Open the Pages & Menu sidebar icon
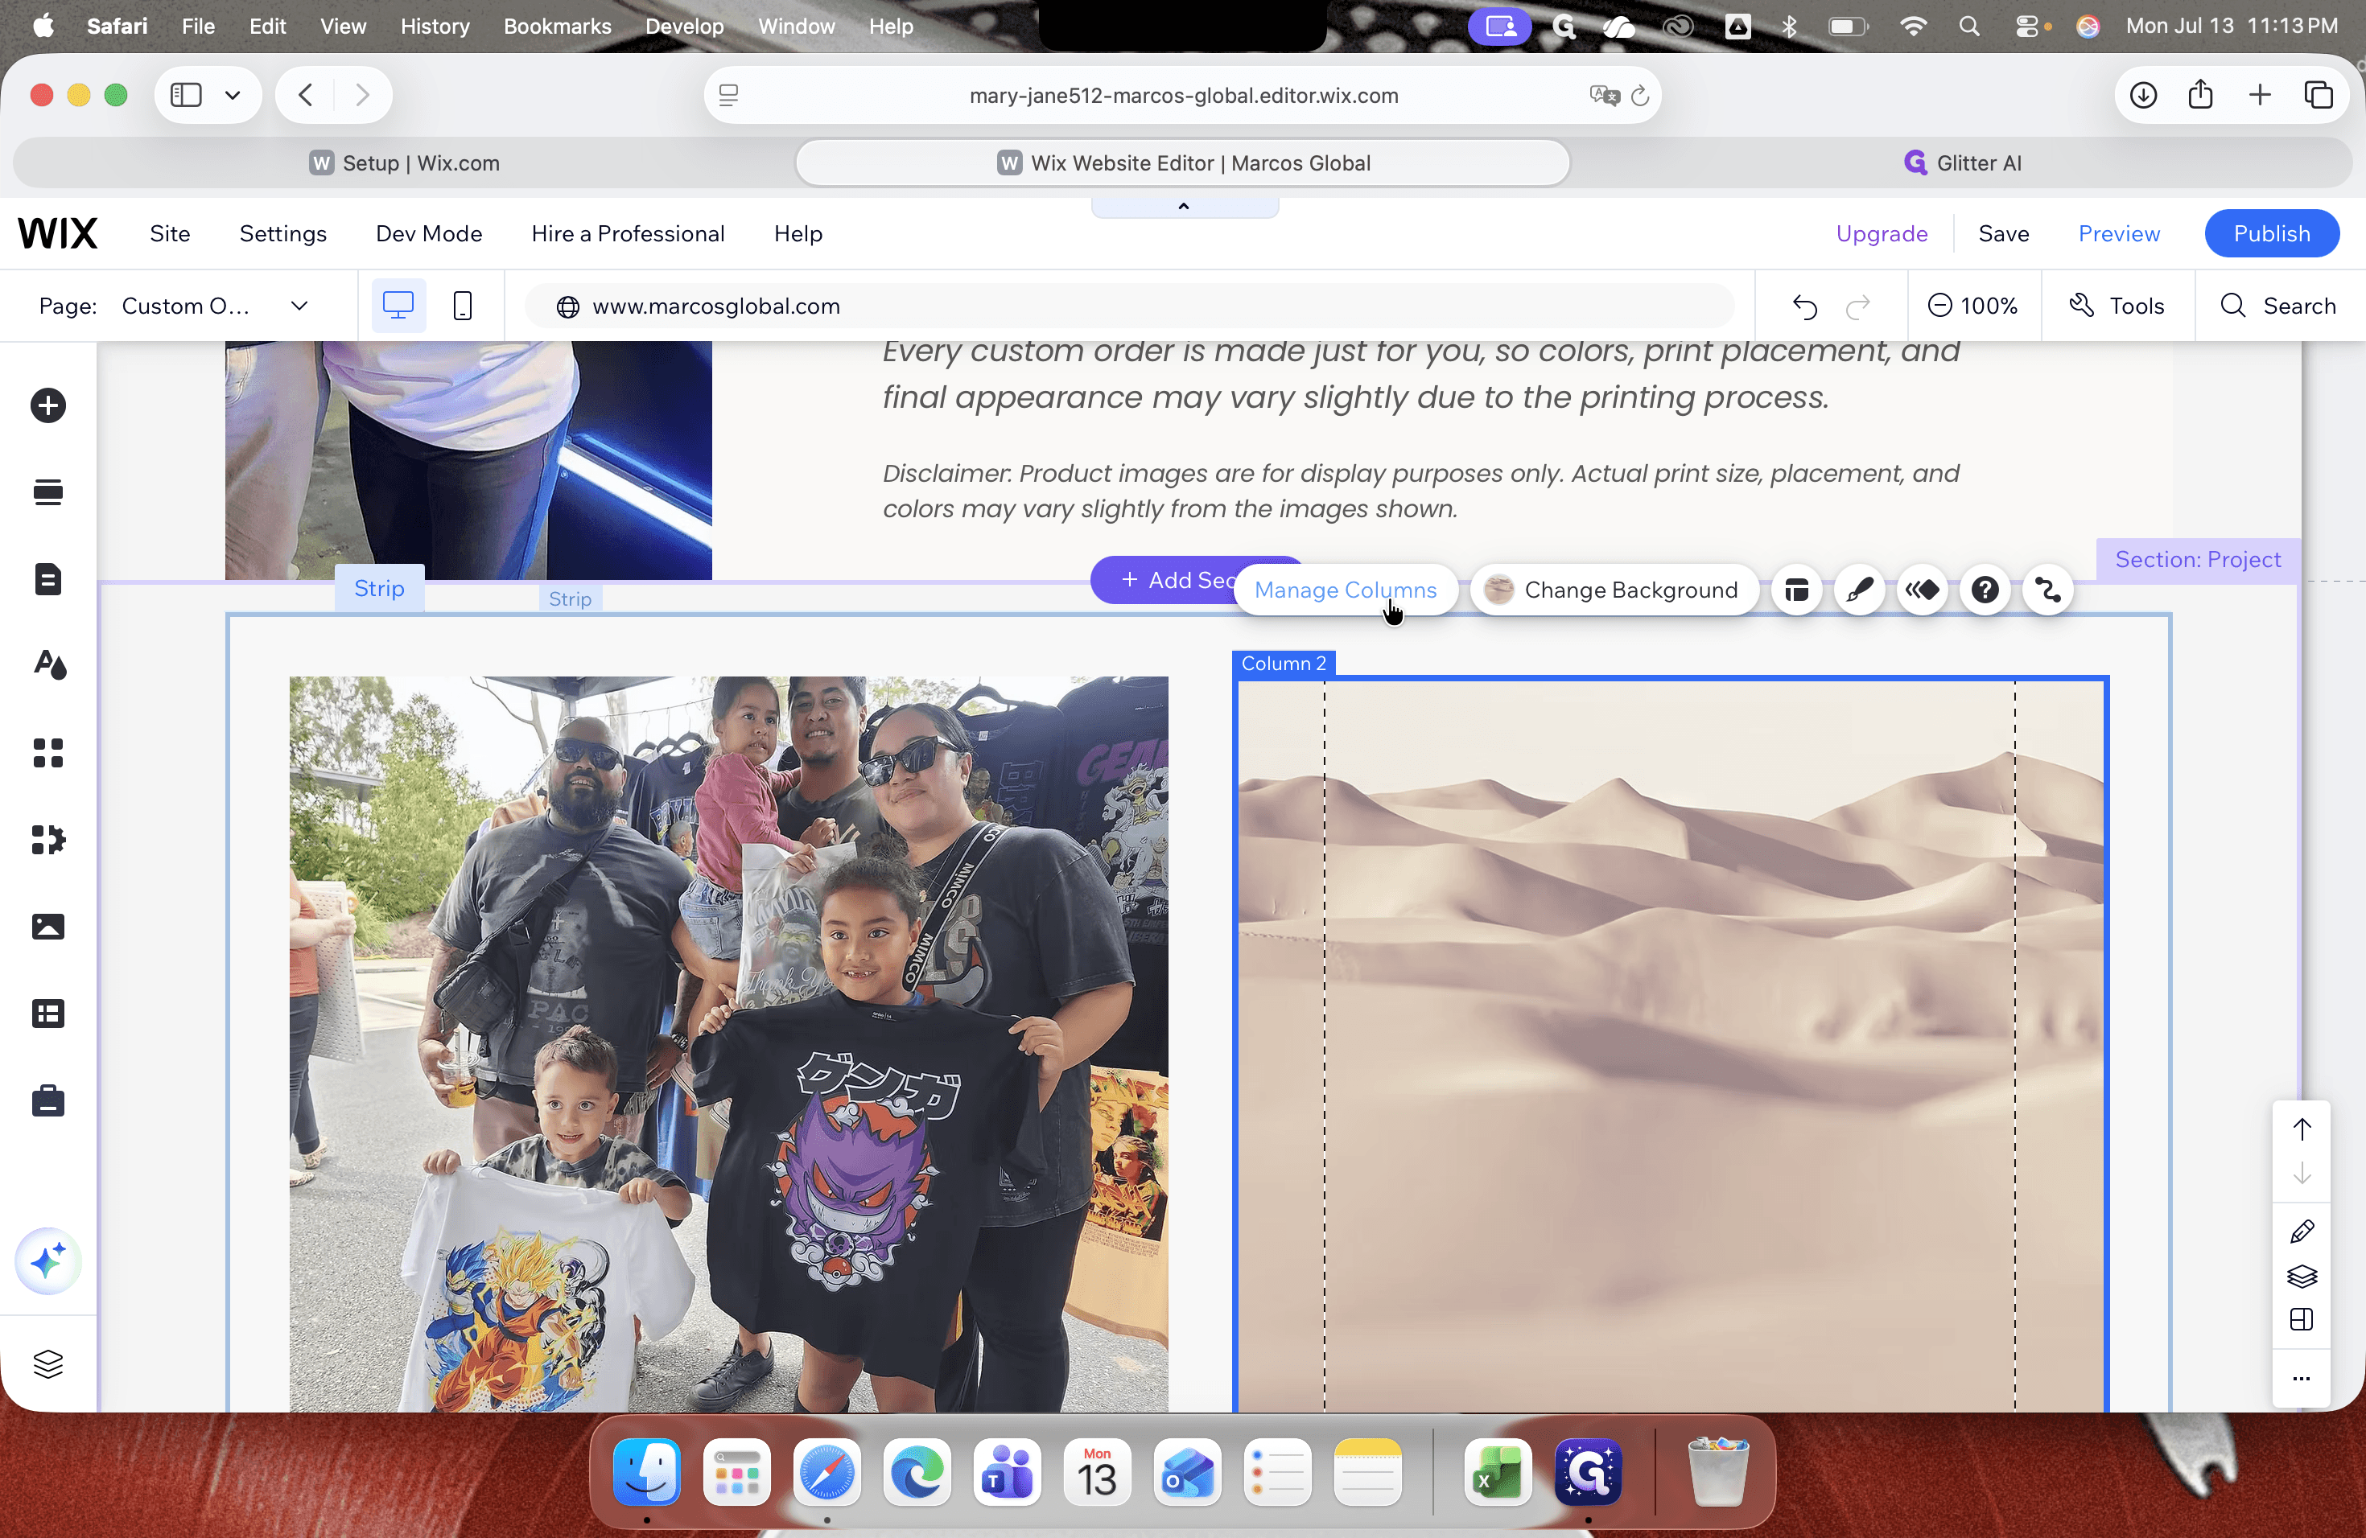2366x1538 pixels. coord(47,579)
